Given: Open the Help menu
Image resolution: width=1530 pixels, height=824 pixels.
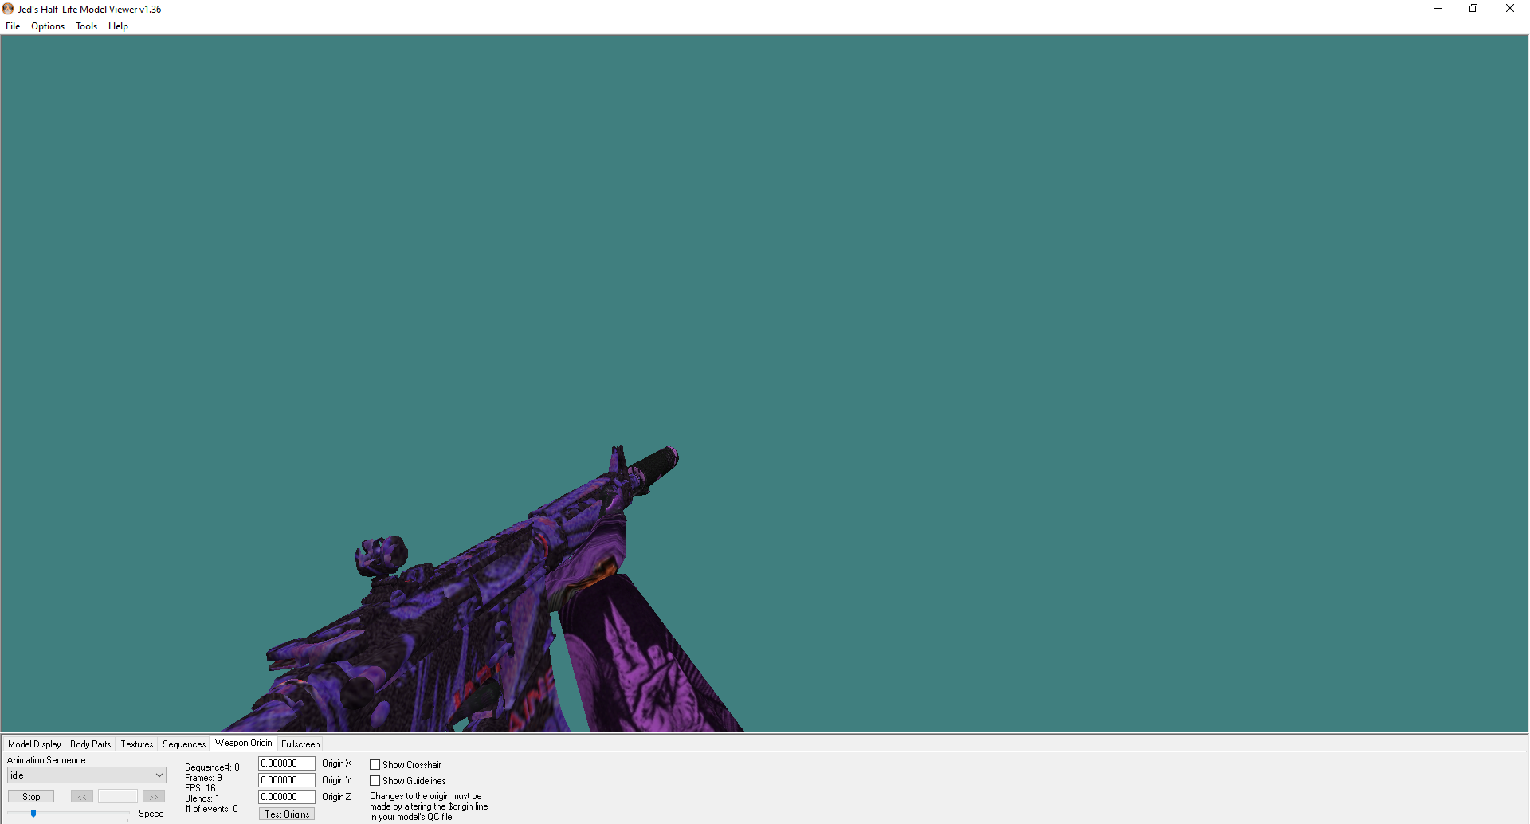Looking at the screenshot, I should pos(118,26).
